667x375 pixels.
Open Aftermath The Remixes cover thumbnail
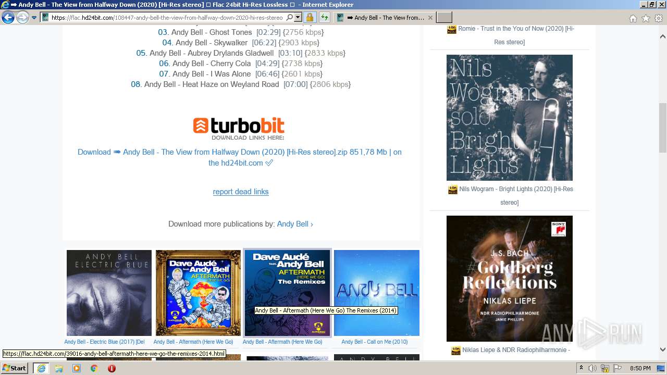[x=287, y=293]
